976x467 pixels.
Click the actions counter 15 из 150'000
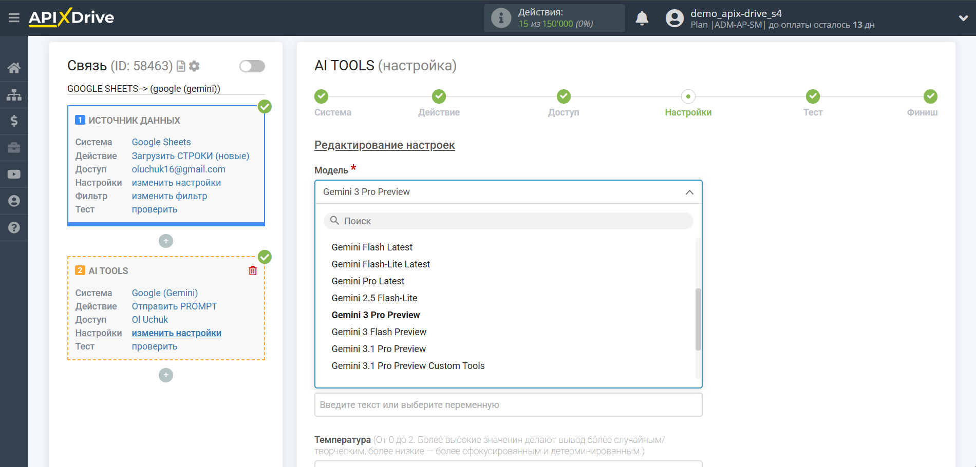[556, 24]
